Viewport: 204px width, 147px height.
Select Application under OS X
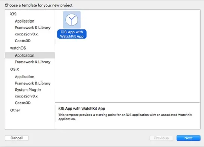pos(25,77)
